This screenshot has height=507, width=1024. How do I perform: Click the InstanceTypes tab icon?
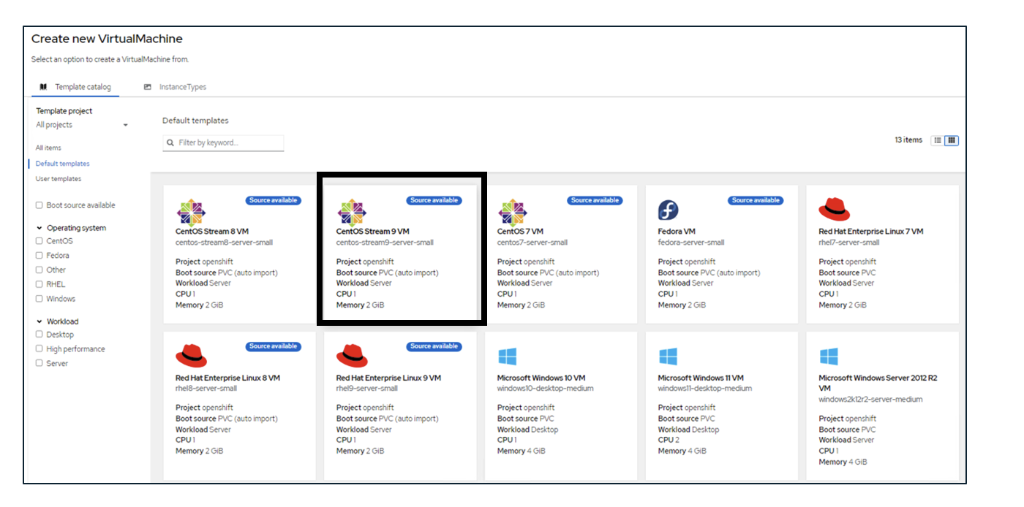tap(148, 87)
